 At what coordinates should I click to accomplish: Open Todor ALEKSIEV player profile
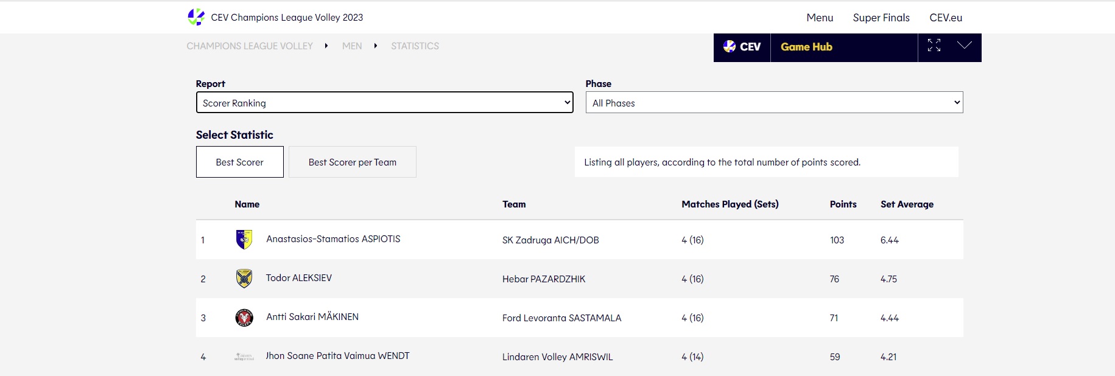click(x=299, y=278)
